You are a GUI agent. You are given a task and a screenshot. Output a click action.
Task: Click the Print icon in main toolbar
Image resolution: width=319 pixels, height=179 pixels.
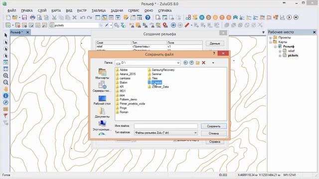tap(32, 17)
